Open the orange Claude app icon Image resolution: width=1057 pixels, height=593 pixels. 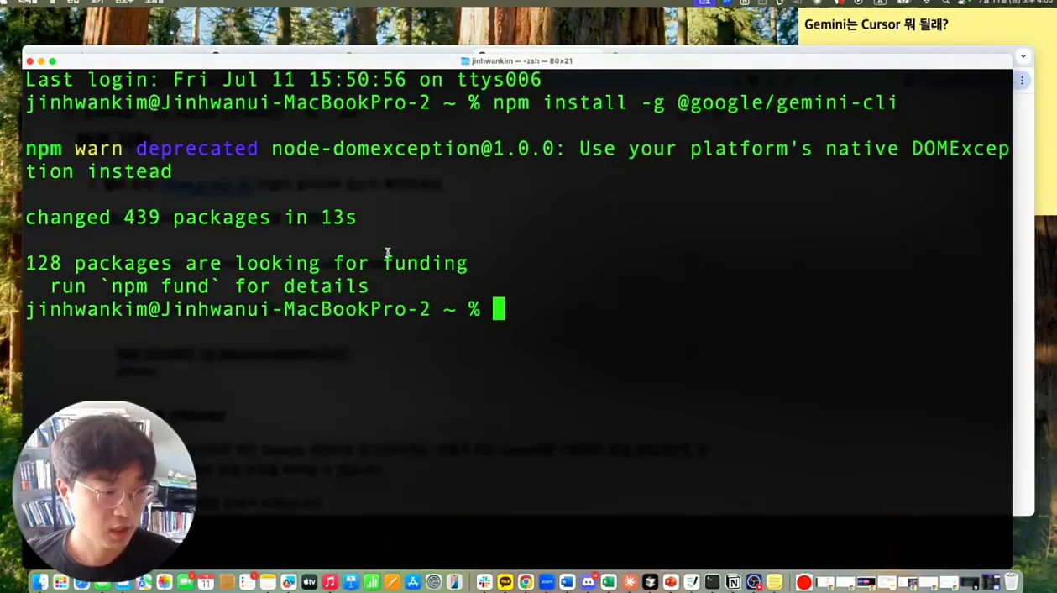[629, 582]
